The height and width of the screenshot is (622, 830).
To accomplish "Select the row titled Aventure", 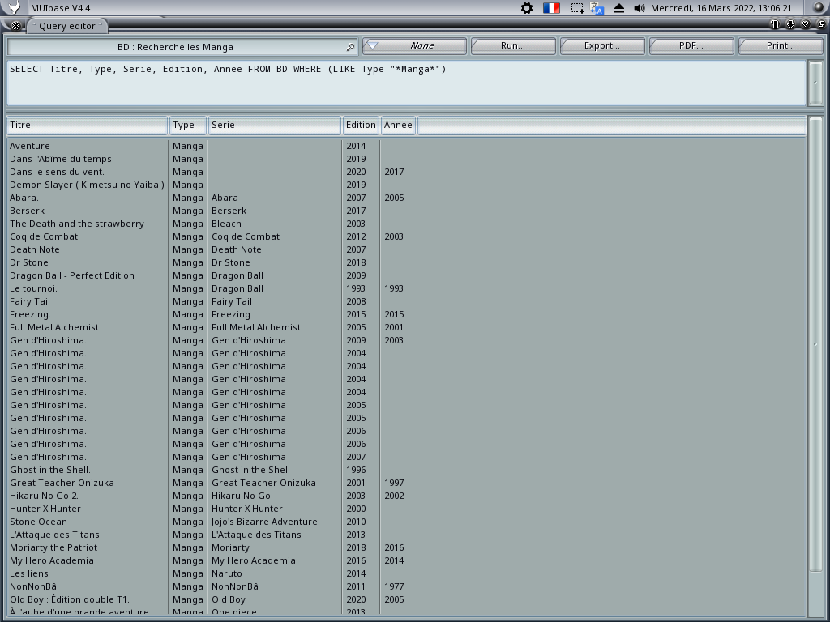I will [x=406, y=146].
